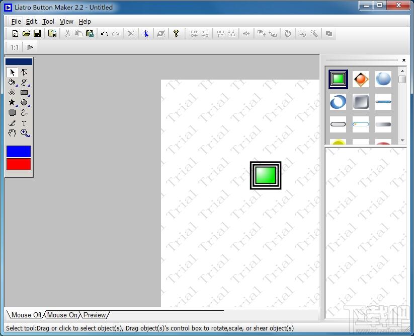Pick the blue outlined pill template
The image size is (414, 336).
click(361, 124)
